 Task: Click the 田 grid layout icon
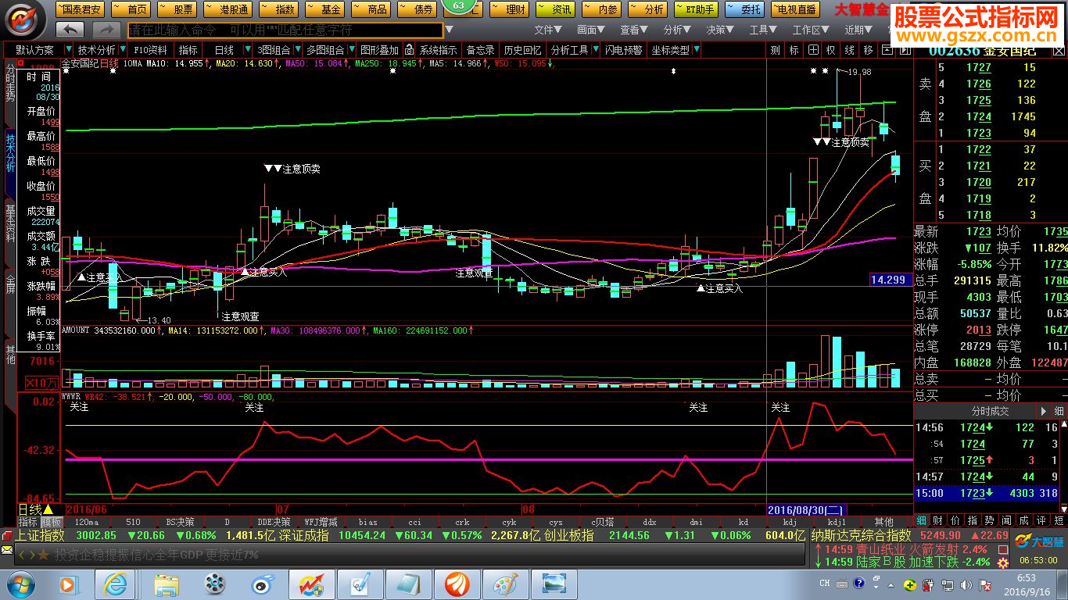tap(813, 50)
